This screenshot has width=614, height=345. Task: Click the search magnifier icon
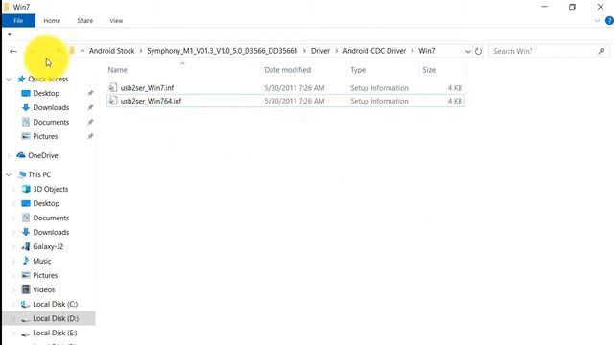(x=602, y=51)
